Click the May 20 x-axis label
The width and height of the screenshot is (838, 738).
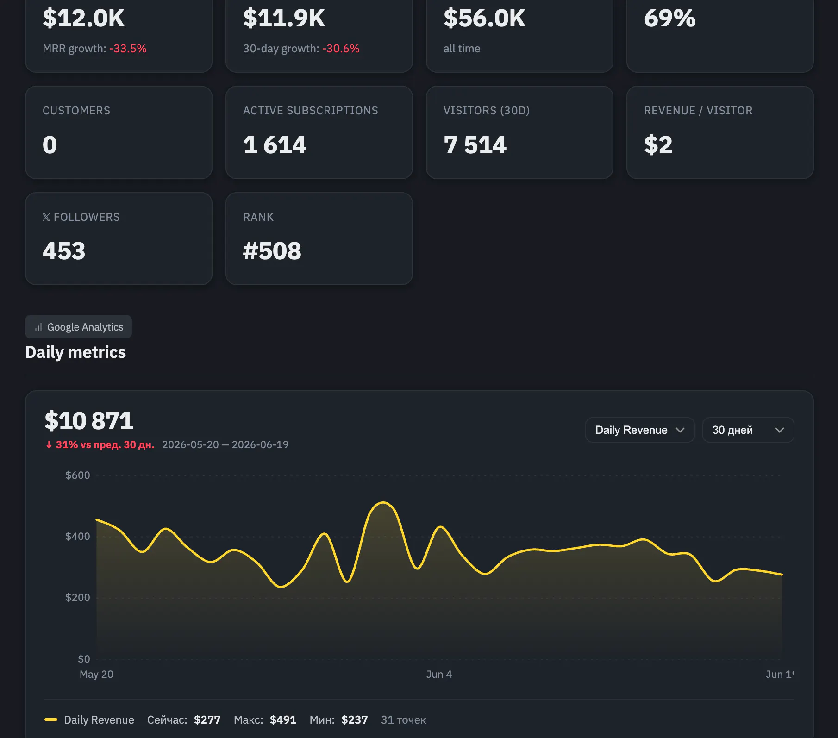click(x=96, y=674)
